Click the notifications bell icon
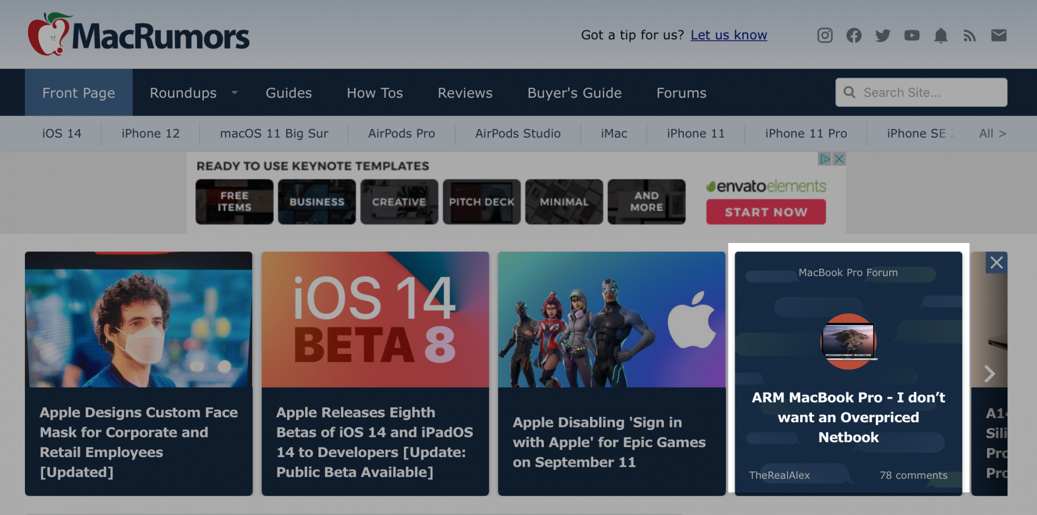This screenshot has width=1037, height=515. coord(941,35)
